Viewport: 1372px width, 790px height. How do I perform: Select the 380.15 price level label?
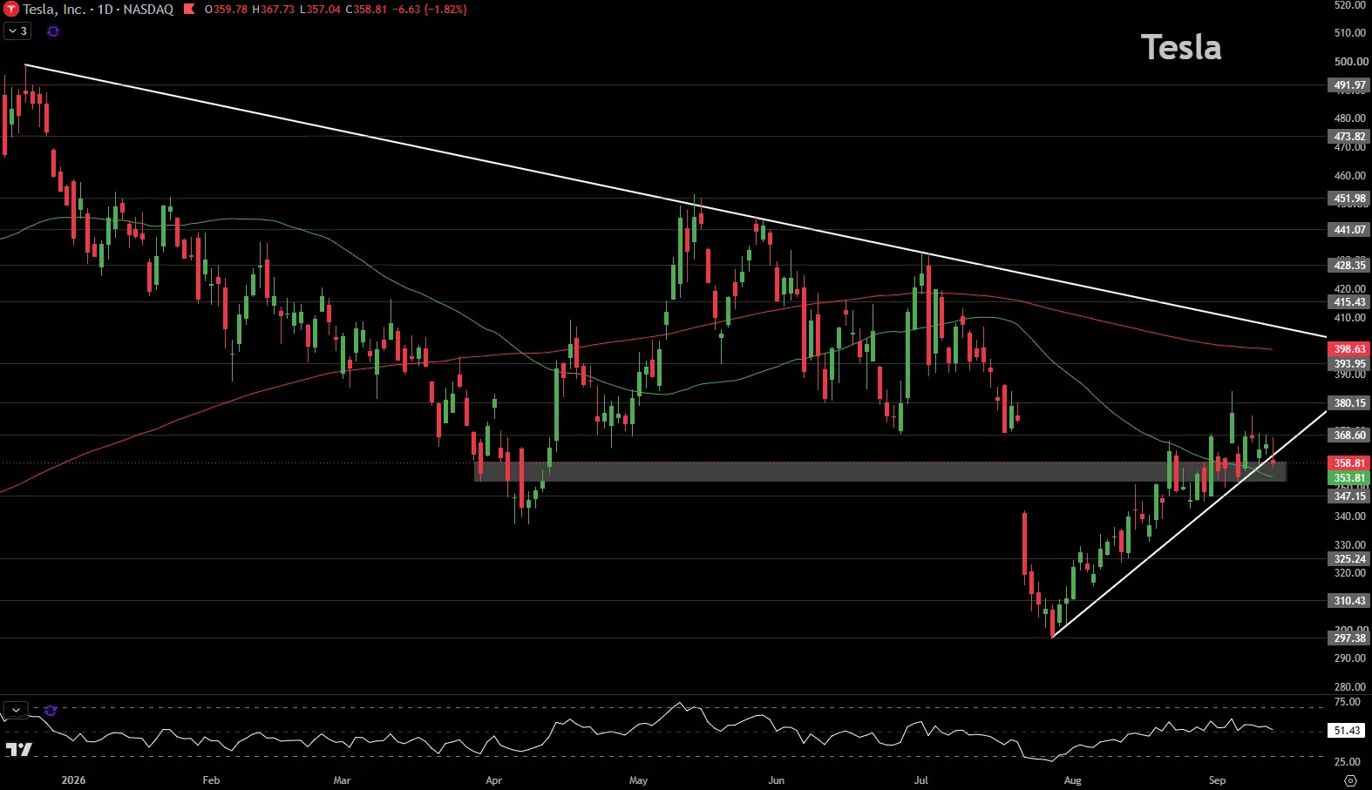[1349, 403]
